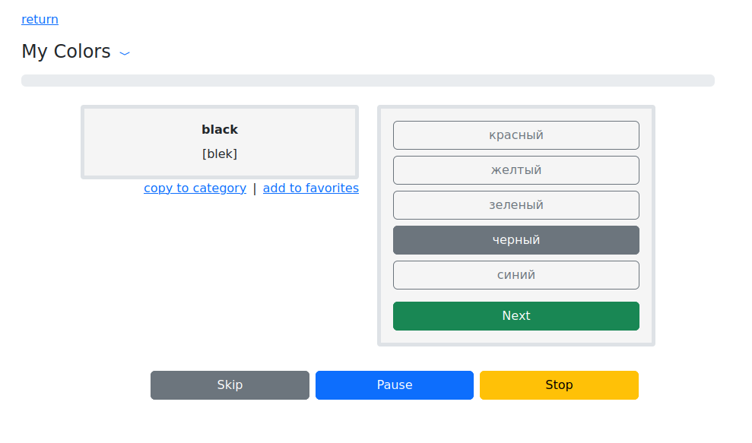This screenshot has height=443, width=752.
Task: Choose the answer красный
Action: coord(516,135)
